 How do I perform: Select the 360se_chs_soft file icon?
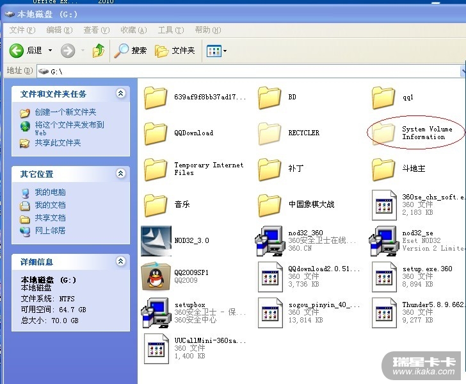click(x=384, y=205)
